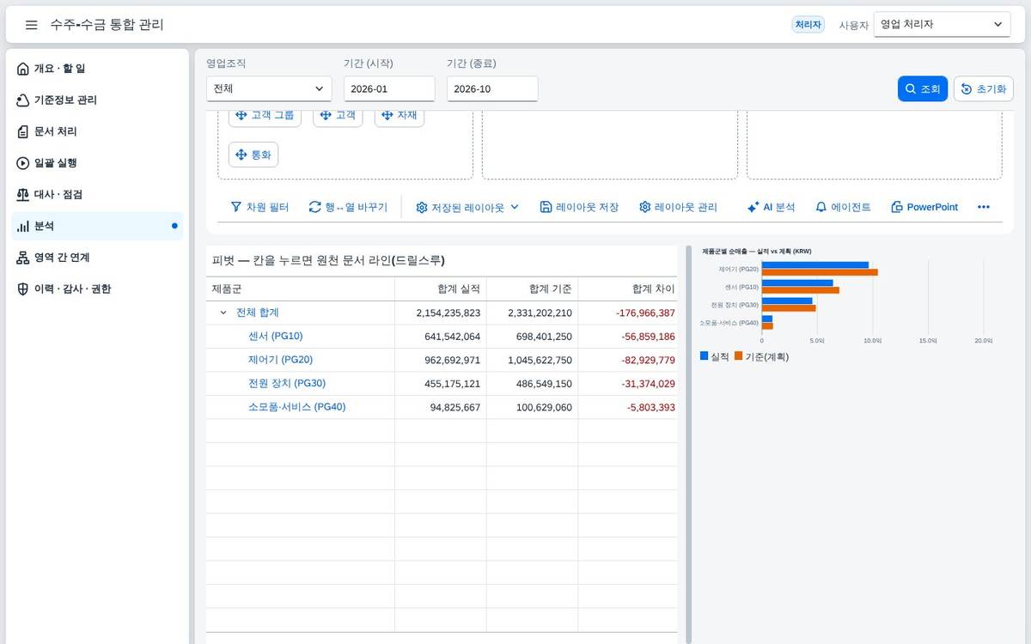This screenshot has width=1031, height=644.
Task: Open 이력 · 감사 · 권한 shield icon
Action: [x=23, y=289]
